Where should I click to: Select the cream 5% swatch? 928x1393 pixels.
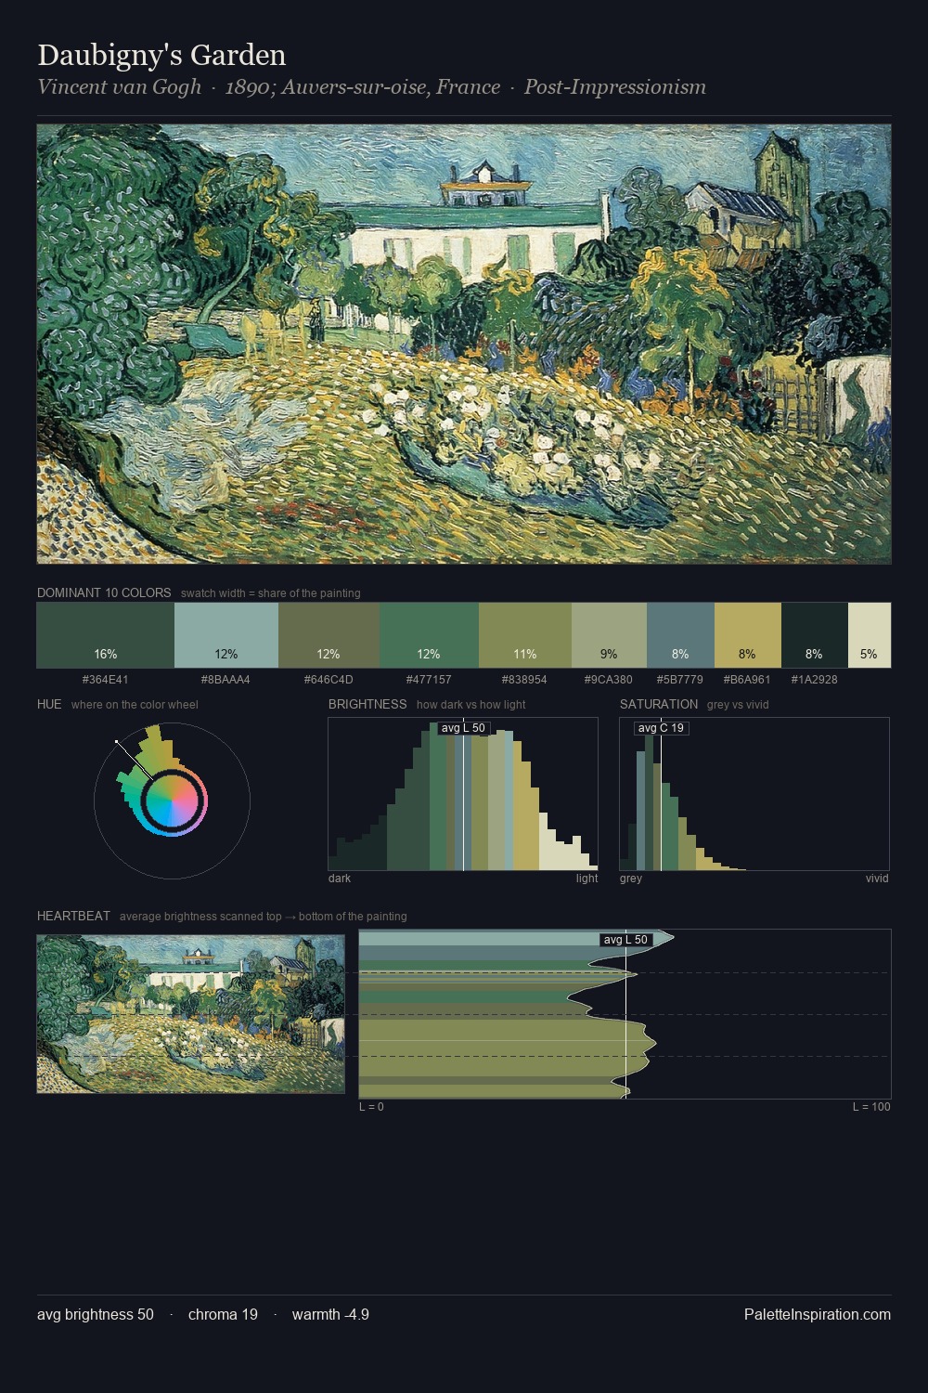(870, 635)
